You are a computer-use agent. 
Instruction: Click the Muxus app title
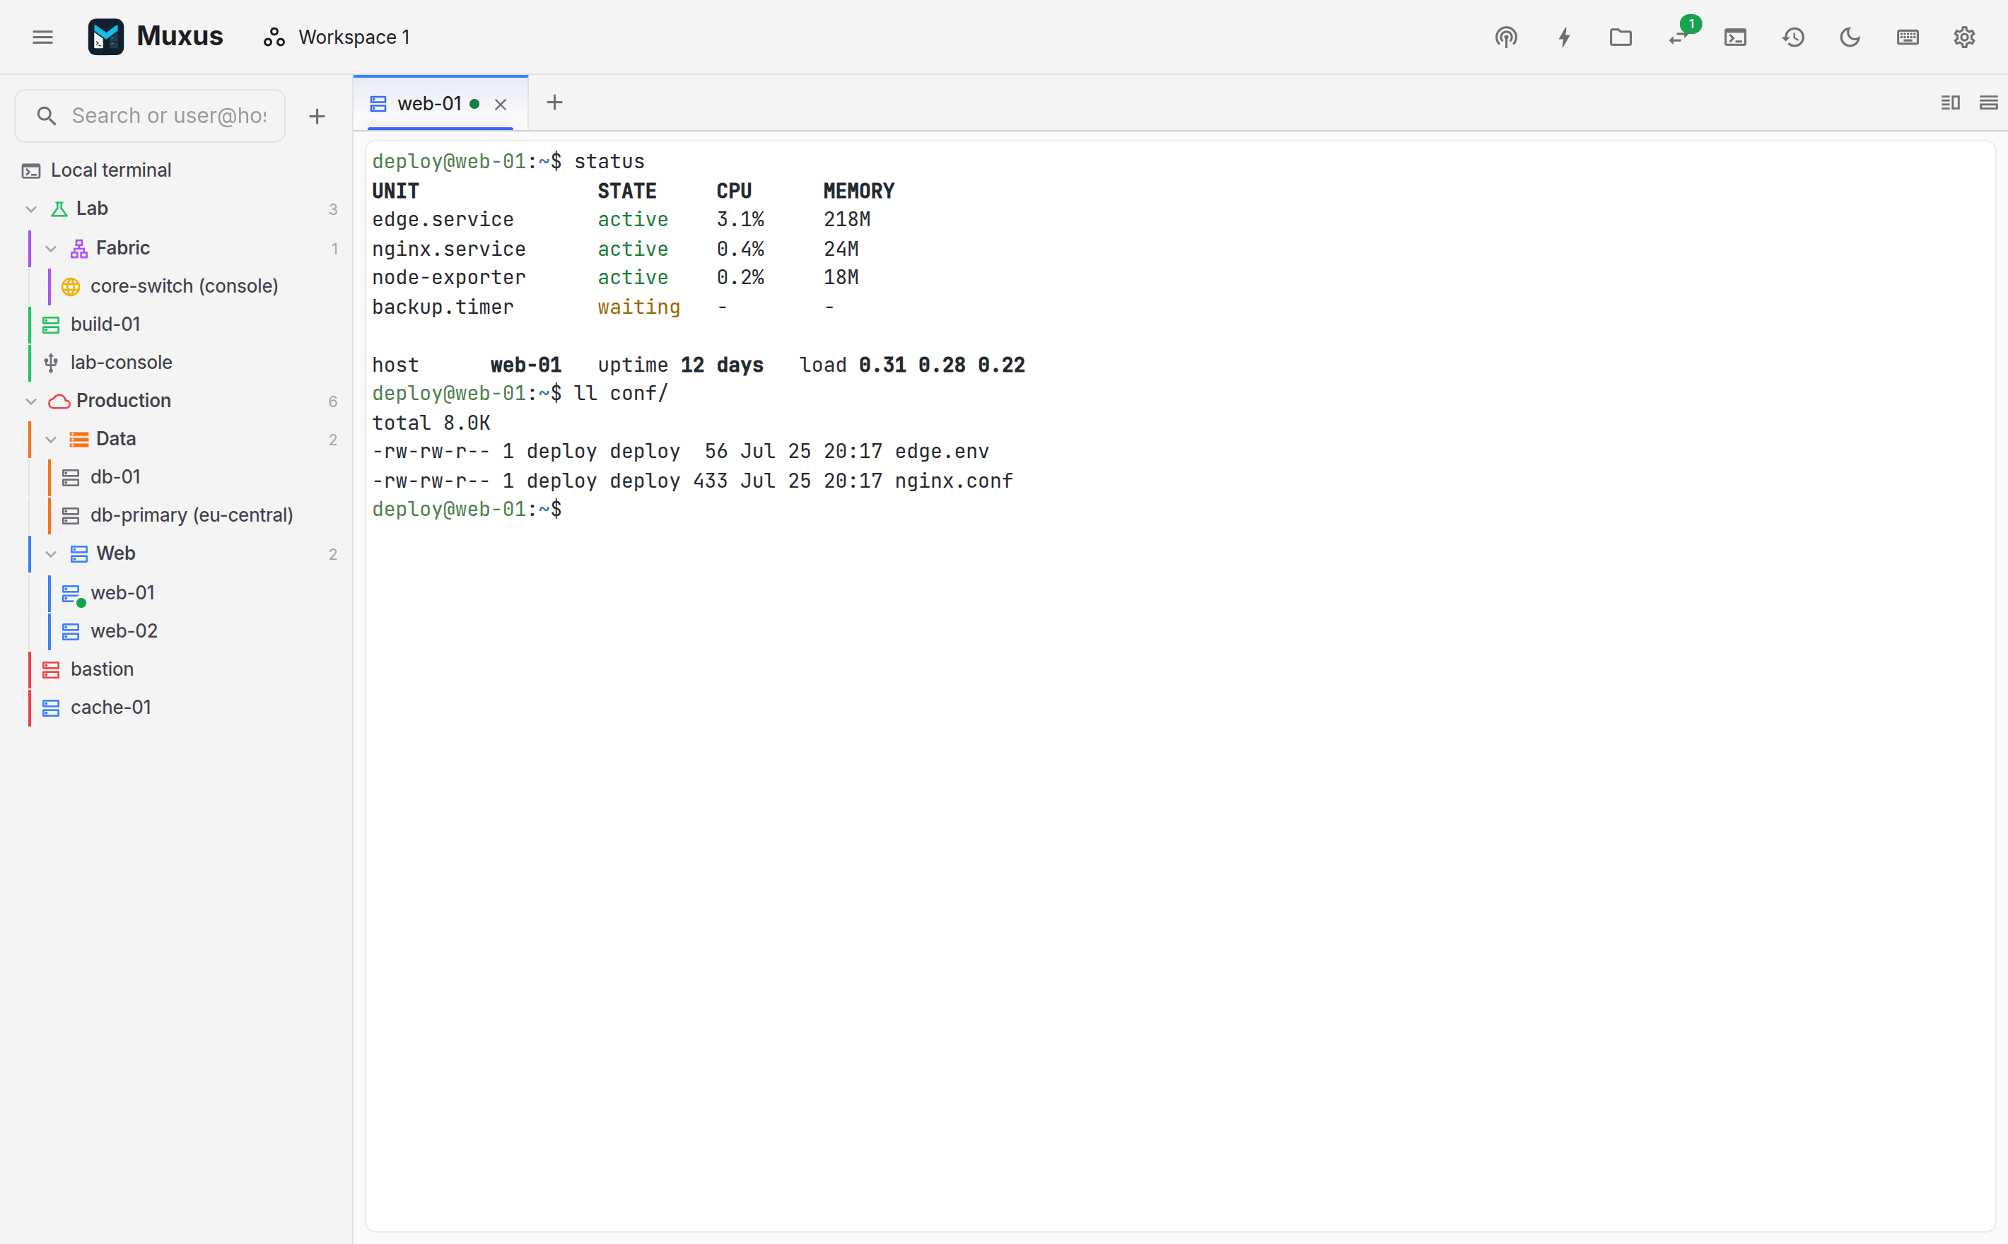(180, 36)
